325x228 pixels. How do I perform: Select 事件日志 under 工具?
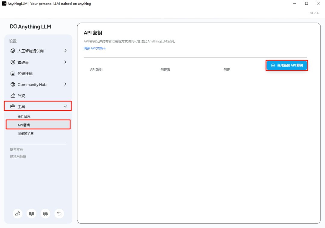click(x=24, y=117)
